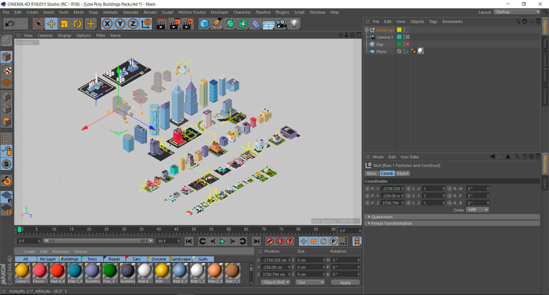Add a Cube primitive object
The width and height of the screenshot is (549, 295).
[x=204, y=24]
